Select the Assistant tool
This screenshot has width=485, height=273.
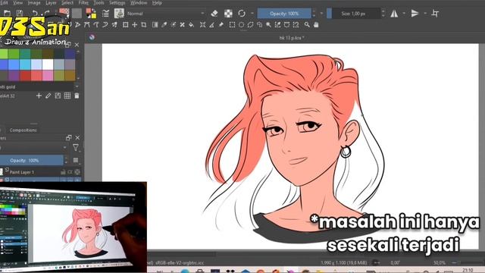(x=202, y=25)
